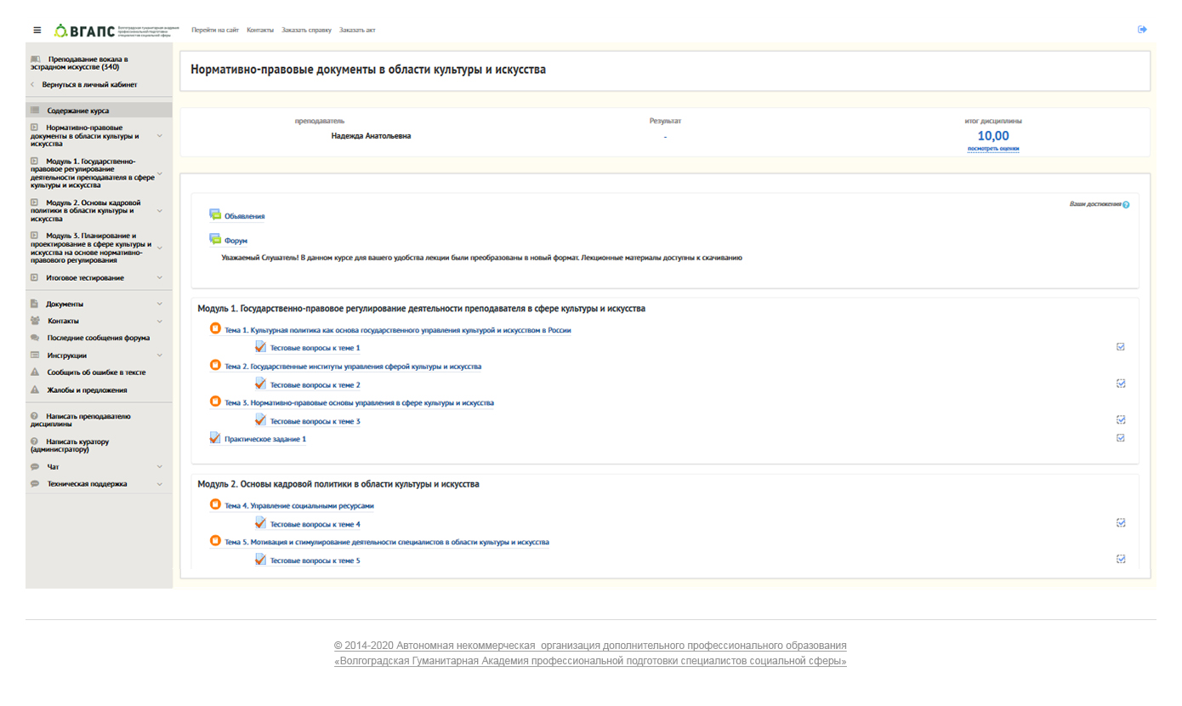The height and width of the screenshot is (706, 1182).
Task: Click the help icon beside Ваши достижения
Action: 1126,205
